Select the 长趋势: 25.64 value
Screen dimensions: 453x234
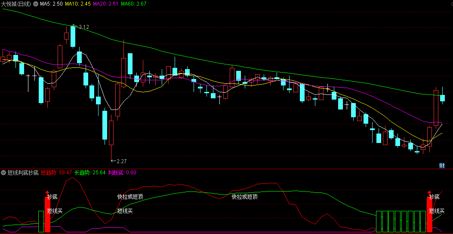point(90,173)
